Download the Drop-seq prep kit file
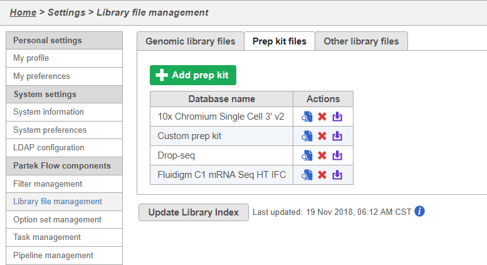This screenshot has width=487, height=265. pyautogui.click(x=337, y=155)
